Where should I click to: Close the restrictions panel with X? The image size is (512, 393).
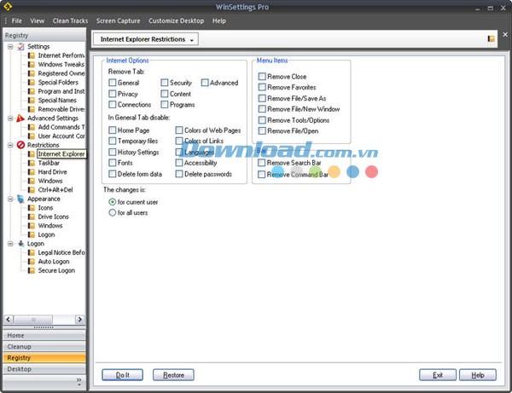tap(505, 34)
